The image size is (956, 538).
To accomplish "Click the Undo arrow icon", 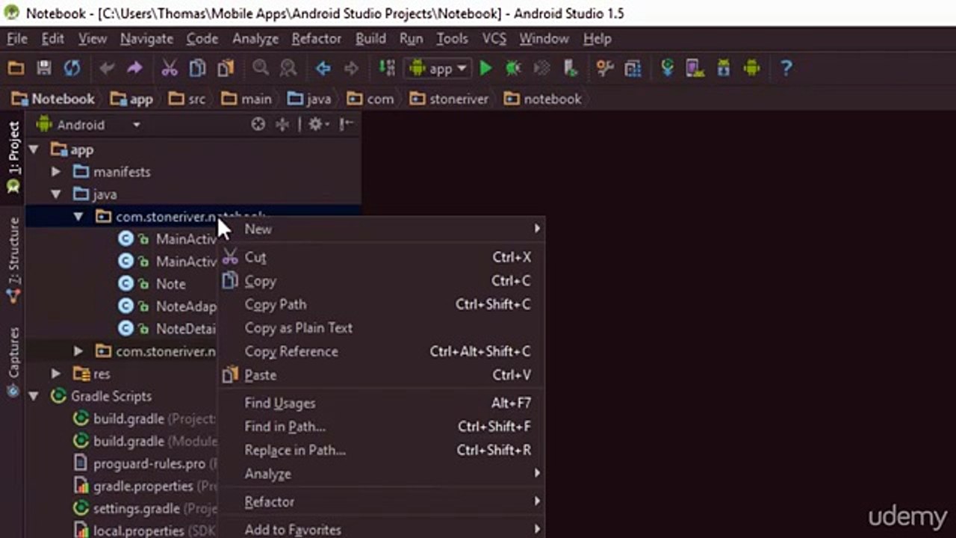I will click(x=107, y=68).
